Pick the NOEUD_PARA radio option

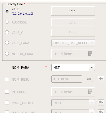click(x=7, y=54)
